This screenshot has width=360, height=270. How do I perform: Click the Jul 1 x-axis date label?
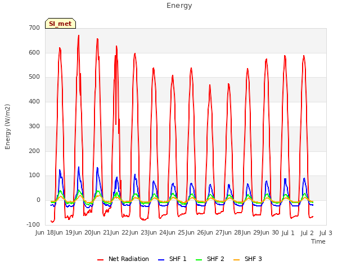click(x=288, y=233)
